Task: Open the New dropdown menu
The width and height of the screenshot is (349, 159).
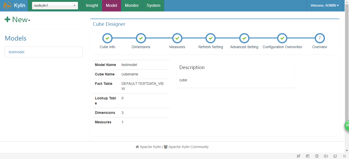Action: (x=17, y=20)
